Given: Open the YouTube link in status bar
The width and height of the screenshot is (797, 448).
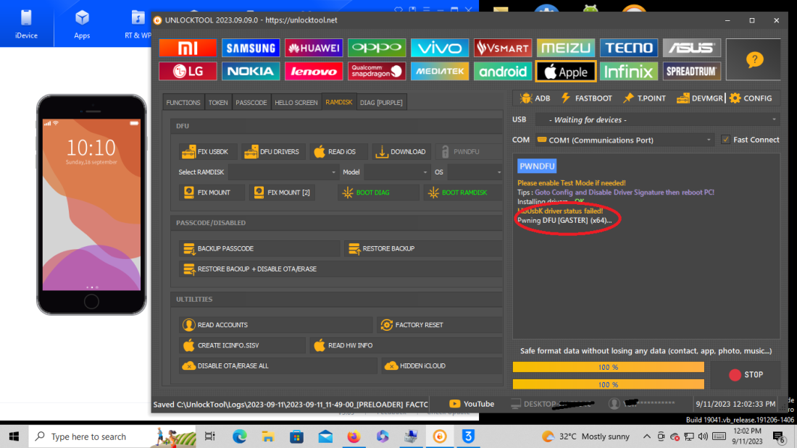Looking at the screenshot, I should tap(472, 404).
